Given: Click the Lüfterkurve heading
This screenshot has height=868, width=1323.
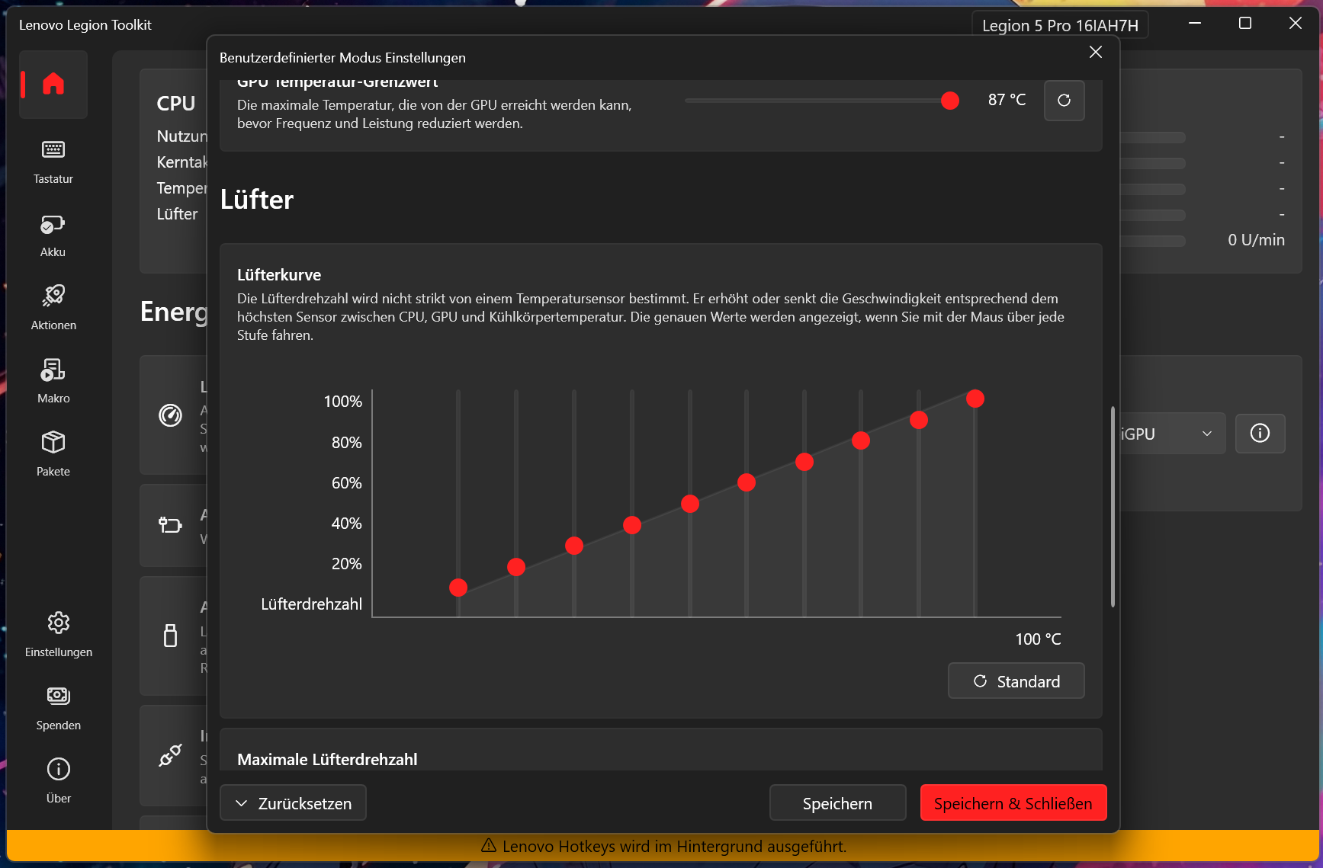Looking at the screenshot, I should click(279, 274).
